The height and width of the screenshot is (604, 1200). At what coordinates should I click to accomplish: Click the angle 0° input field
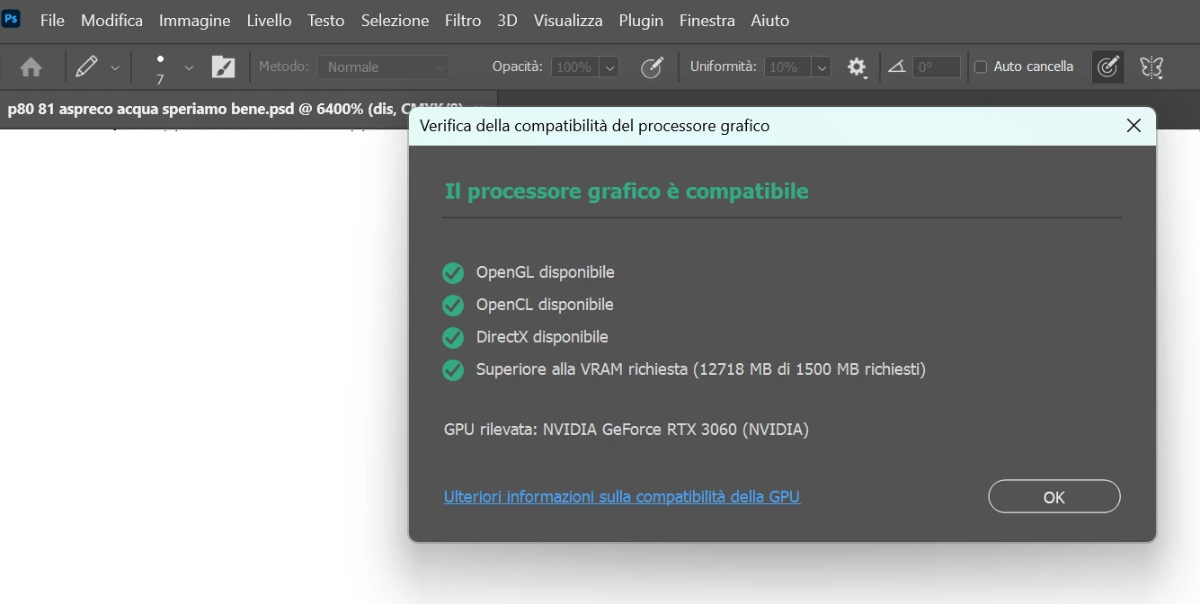(x=937, y=67)
